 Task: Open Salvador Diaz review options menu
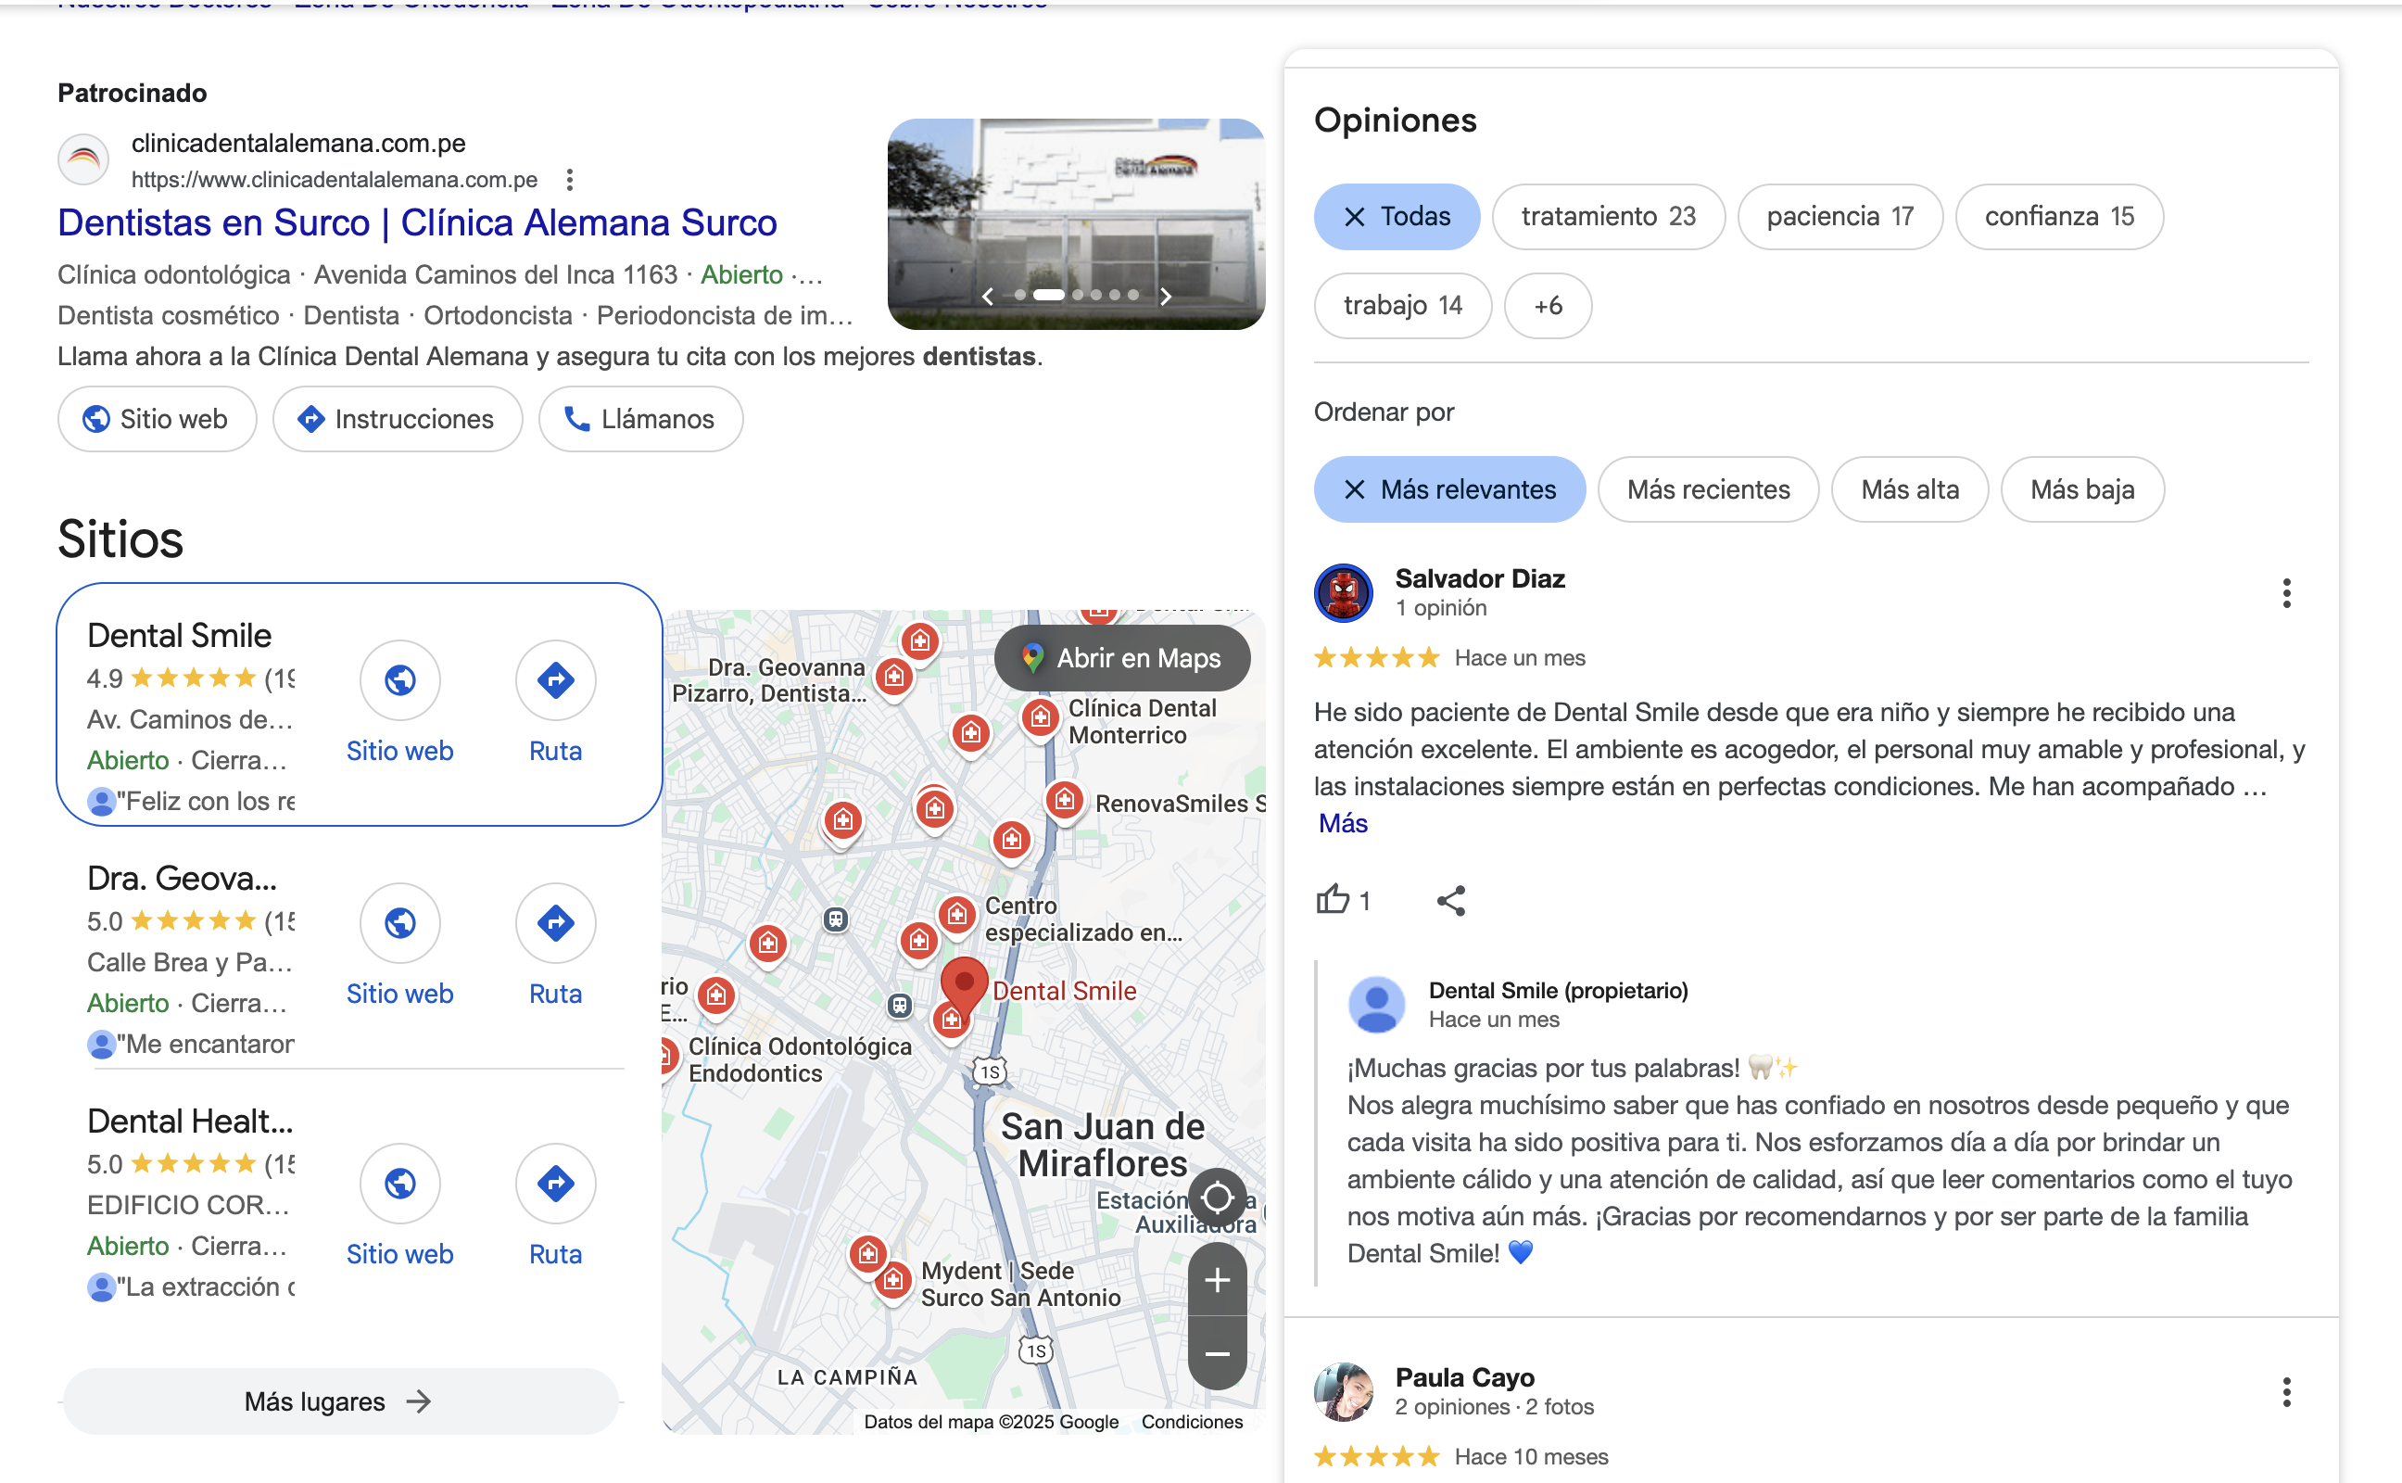click(2286, 593)
